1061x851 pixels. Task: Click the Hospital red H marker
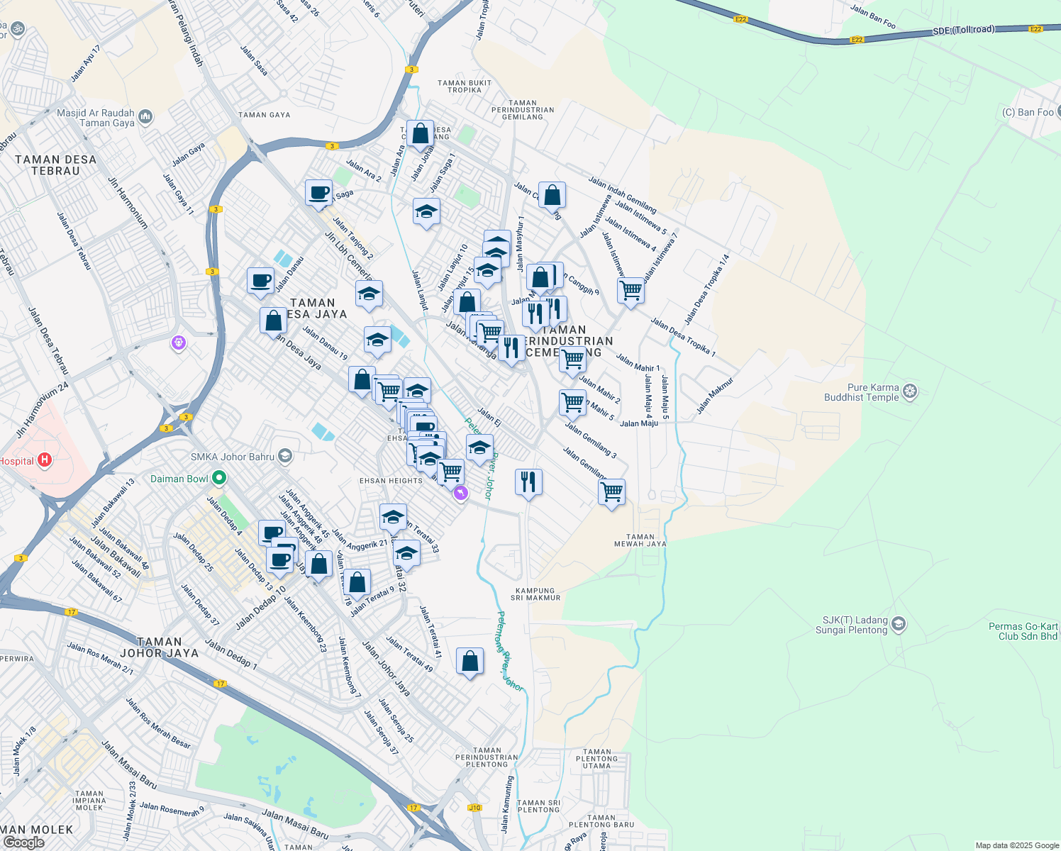pos(45,461)
